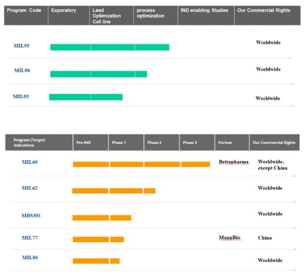Select the MIL86 program label
Image resolution: width=304 pixels, height=275 pixels.
coord(29,258)
